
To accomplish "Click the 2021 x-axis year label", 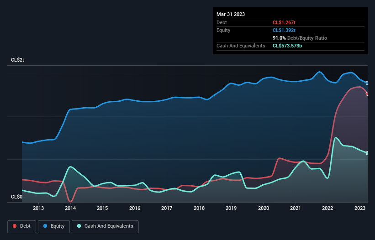I will point(296,209).
